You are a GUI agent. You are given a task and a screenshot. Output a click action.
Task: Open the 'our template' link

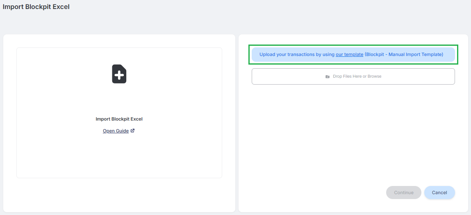pos(349,54)
